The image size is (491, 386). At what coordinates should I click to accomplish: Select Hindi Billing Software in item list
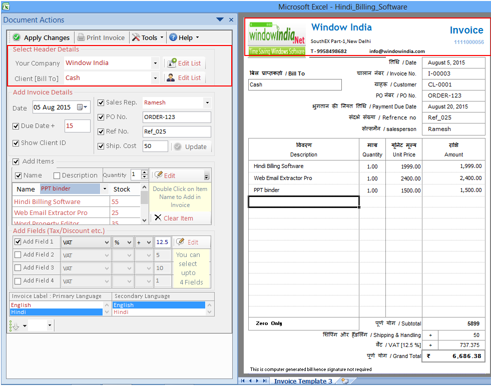point(61,201)
